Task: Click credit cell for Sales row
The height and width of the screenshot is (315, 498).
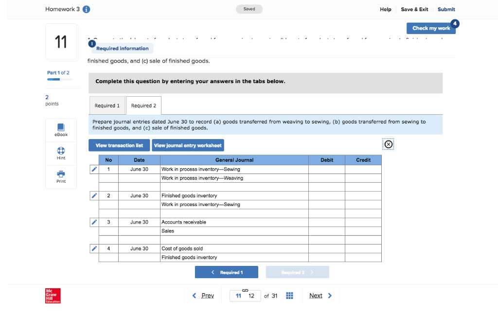Action: pos(363,231)
